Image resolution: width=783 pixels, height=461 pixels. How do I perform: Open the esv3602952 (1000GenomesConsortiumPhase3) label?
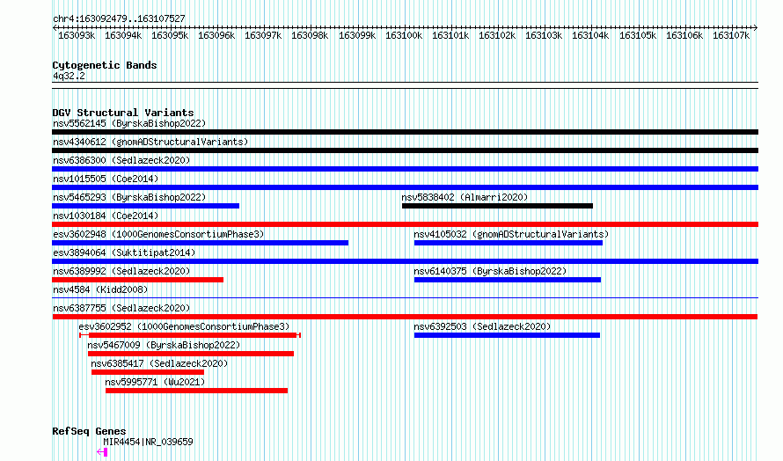pyautogui.click(x=184, y=326)
